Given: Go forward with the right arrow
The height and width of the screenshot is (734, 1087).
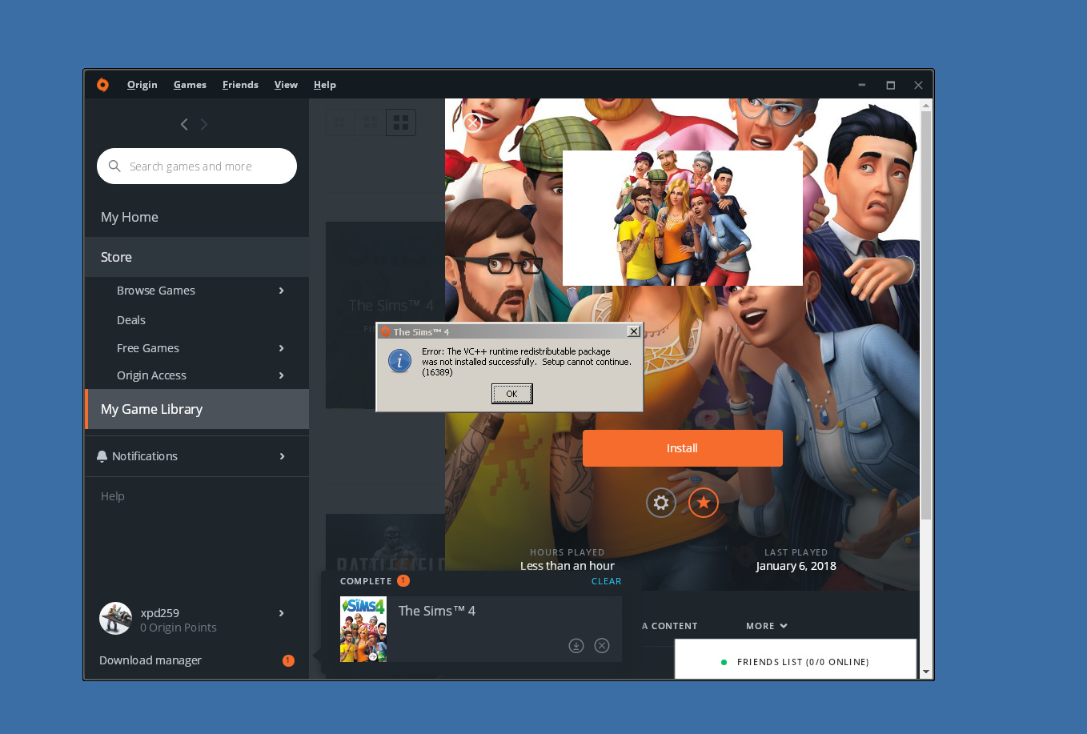Looking at the screenshot, I should (x=204, y=124).
